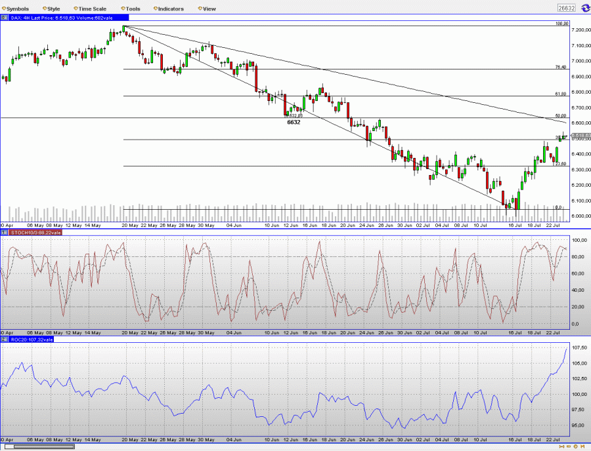Image resolution: width=591 pixels, height=451 pixels.
Task: Open the View menu
Action: (x=207, y=9)
